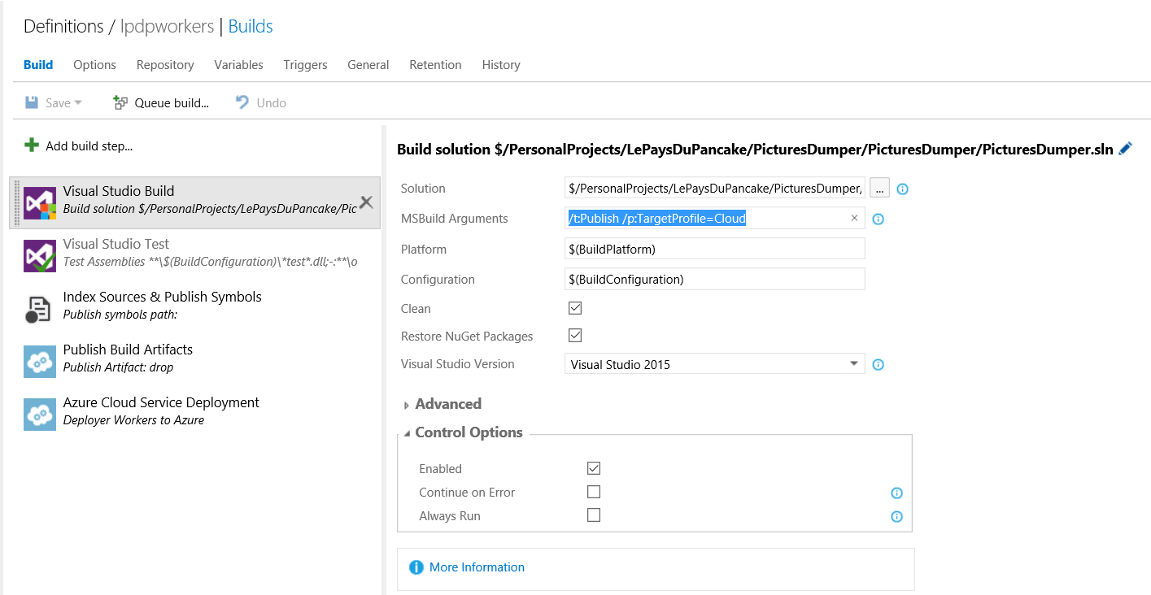1151x595 pixels.
Task: Toggle the Enabled checkbox
Action: 594,468
